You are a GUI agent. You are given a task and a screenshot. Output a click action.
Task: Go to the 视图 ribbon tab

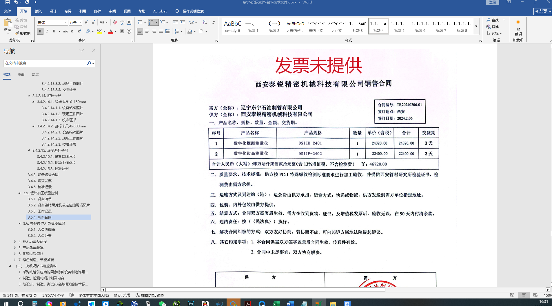(127, 11)
